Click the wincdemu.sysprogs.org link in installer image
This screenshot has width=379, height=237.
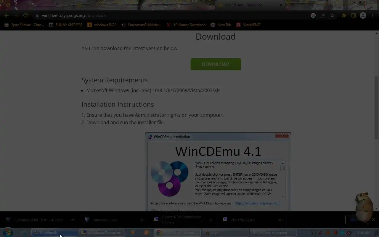[257, 203]
